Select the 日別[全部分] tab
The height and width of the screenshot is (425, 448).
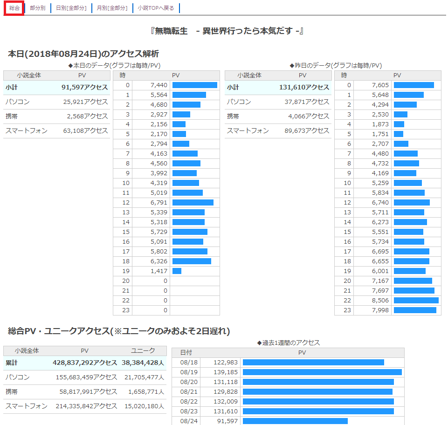coord(71,8)
